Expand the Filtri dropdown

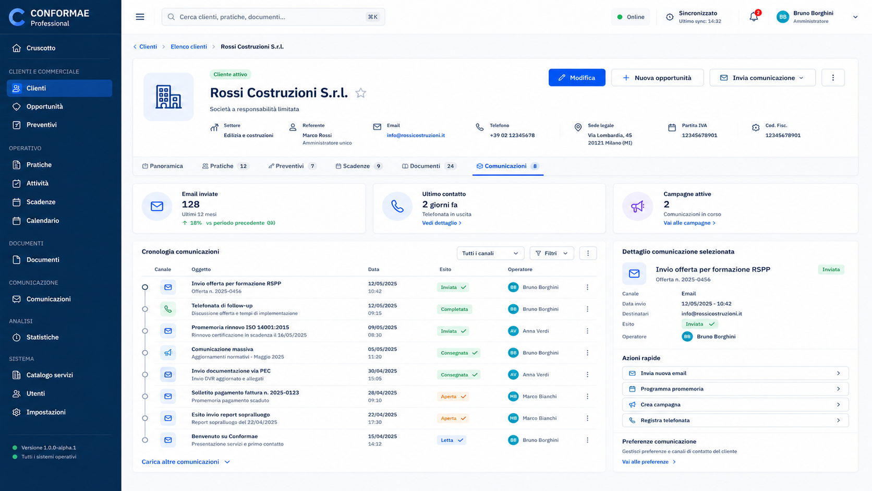(x=552, y=253)
